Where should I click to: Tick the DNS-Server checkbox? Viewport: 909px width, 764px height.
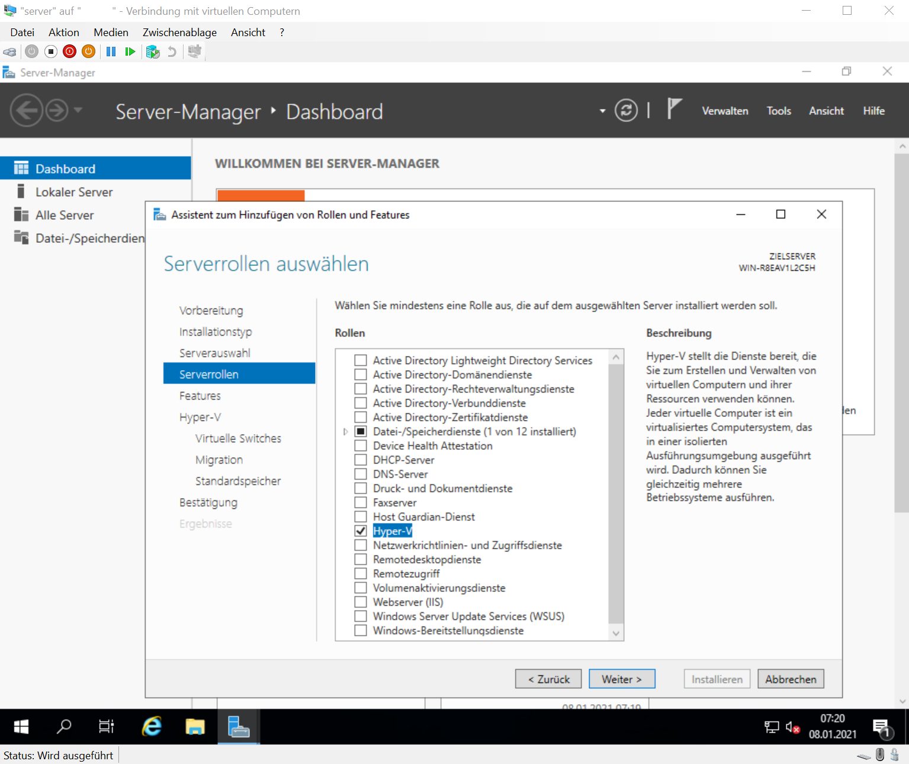[361, 474]
